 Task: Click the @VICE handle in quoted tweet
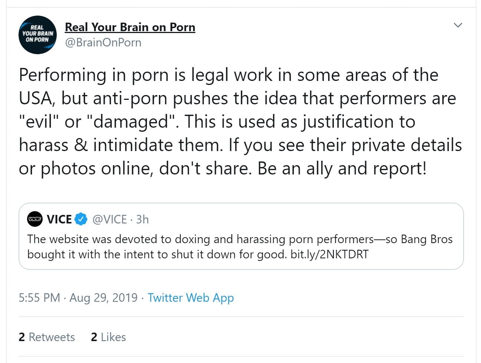coord(109,219)
